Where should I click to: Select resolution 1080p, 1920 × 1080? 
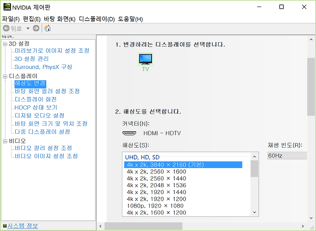coord(155,206)
